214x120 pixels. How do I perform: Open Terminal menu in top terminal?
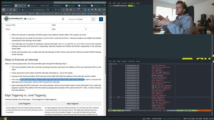pos(131,3)
